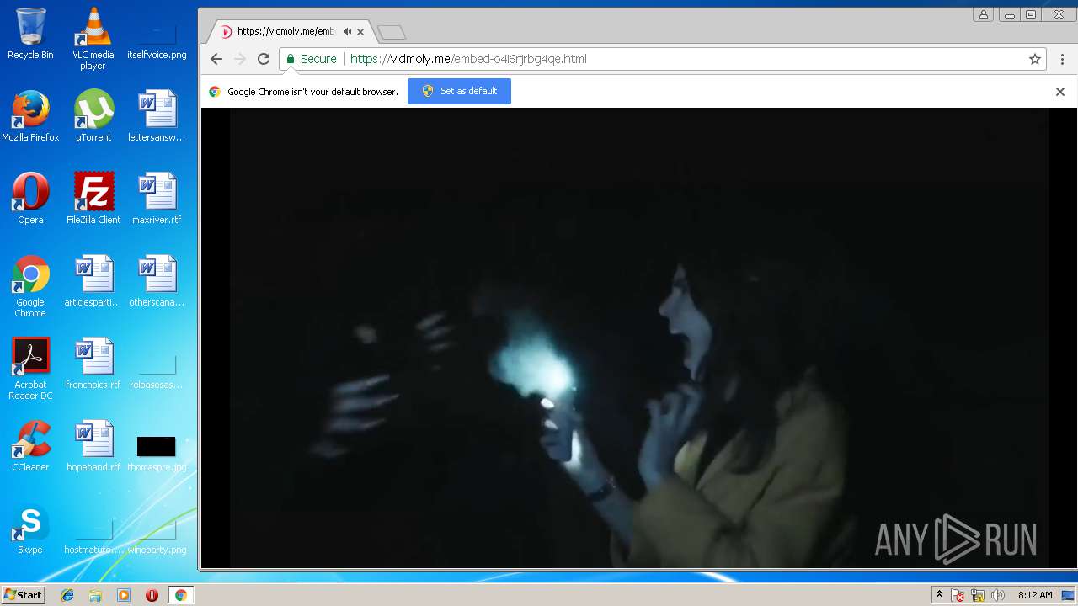This screenshot has height=606, width=1078.
Task: Open the media player taskbar icon
Action: [124, 595]
